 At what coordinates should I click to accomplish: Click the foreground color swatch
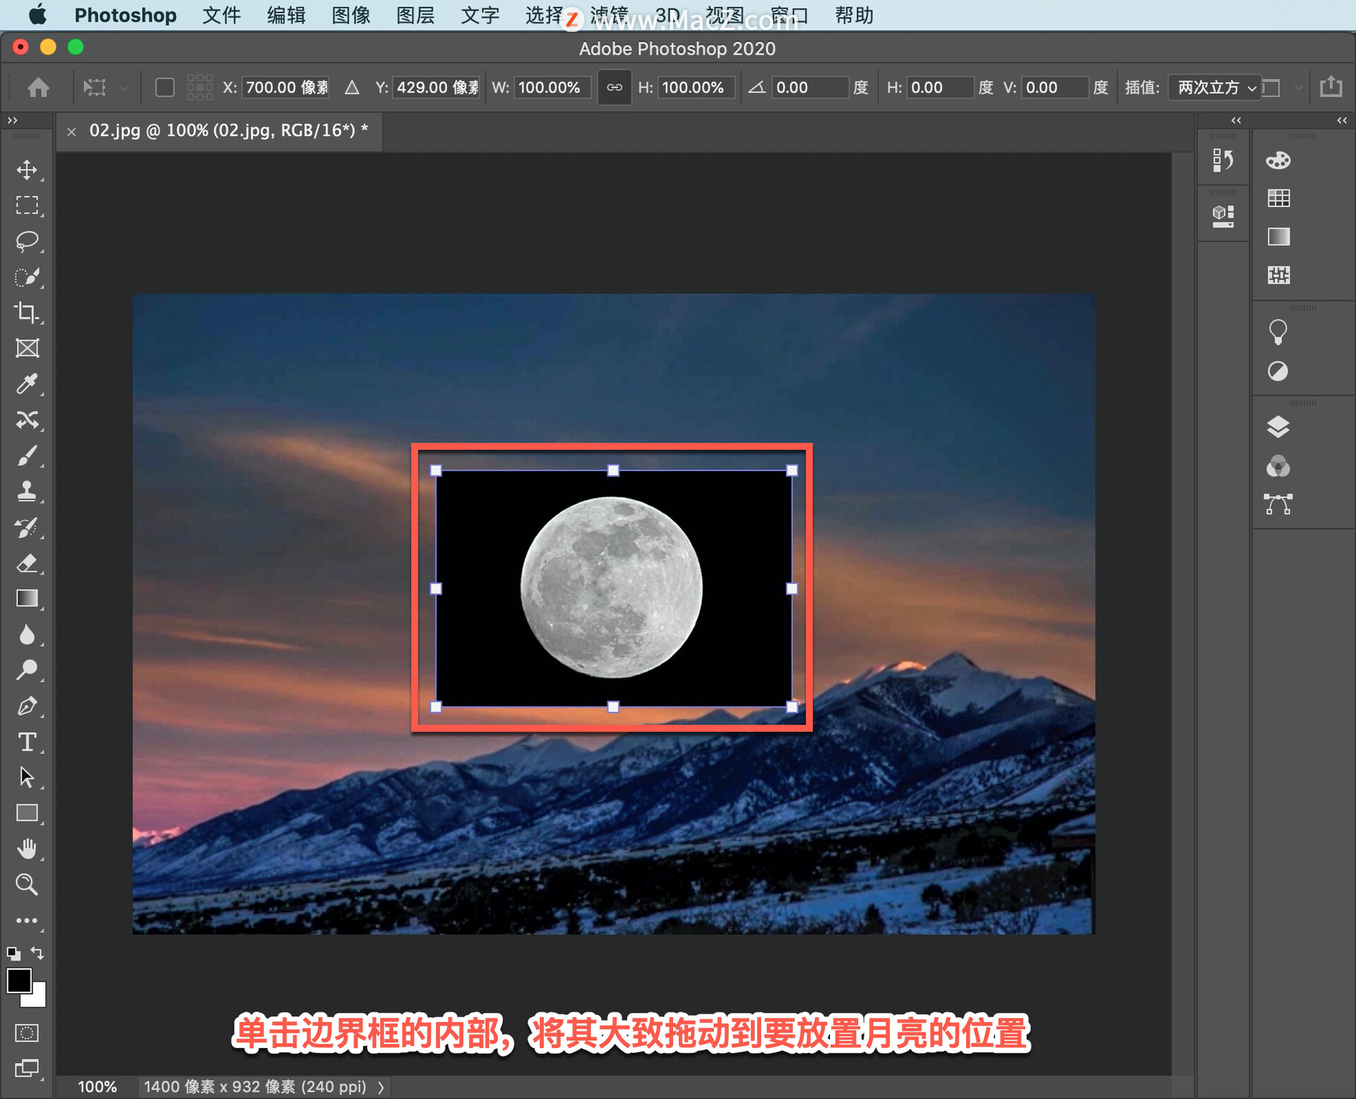pos(19,981)
